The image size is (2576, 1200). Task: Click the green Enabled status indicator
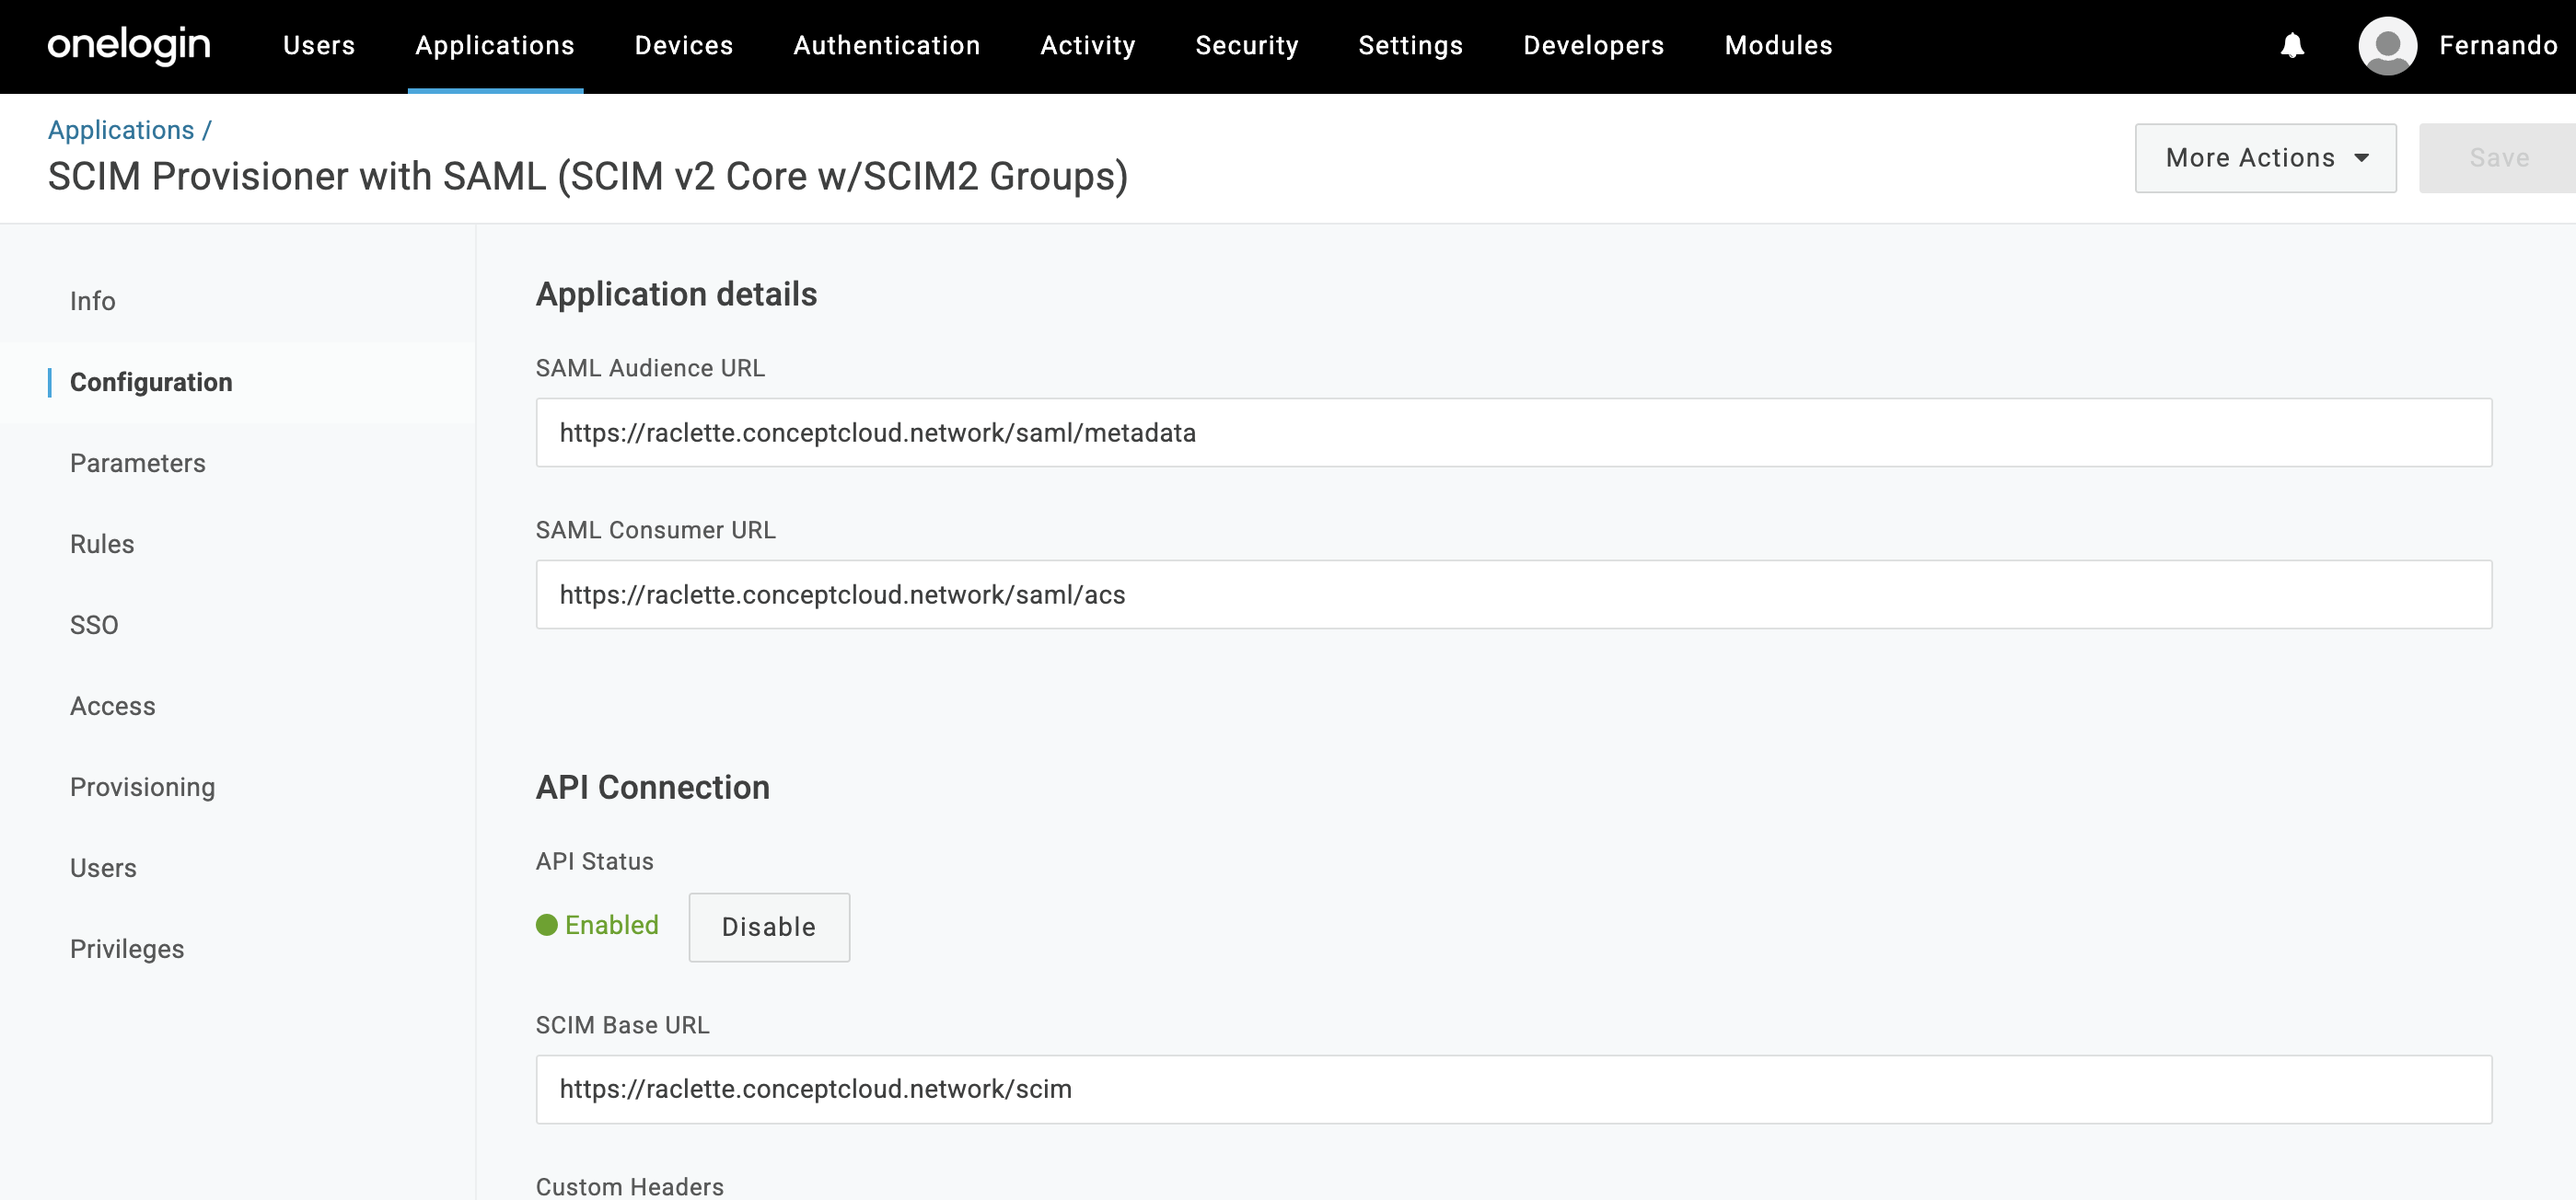click(597, 925)
